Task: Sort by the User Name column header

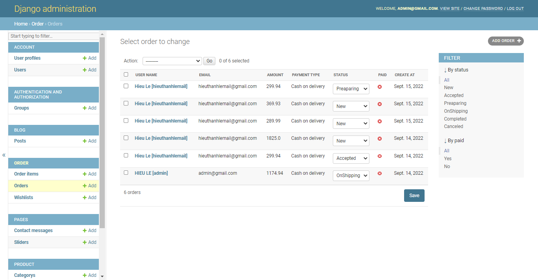Action: 146,75
